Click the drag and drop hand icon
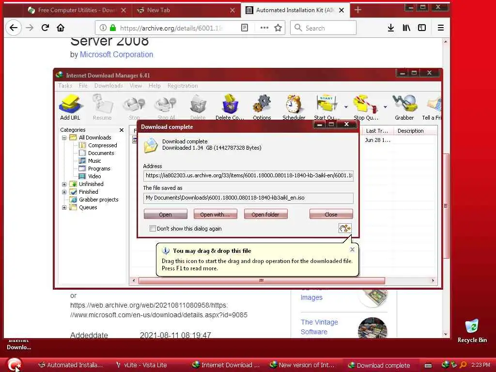Viewport: 496px width, 372px height. coord(345,228)
